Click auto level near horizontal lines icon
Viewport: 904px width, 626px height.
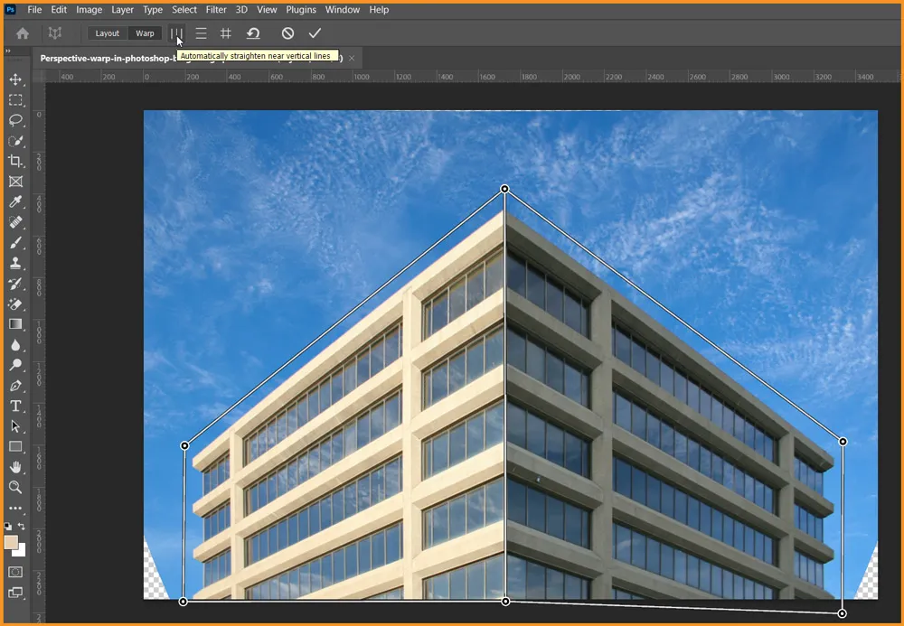tap(201, 33)
